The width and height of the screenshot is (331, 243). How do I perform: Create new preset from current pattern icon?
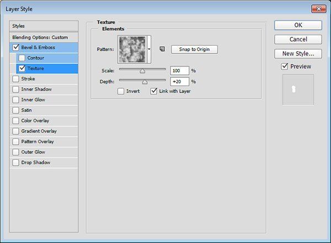[162, 49]
